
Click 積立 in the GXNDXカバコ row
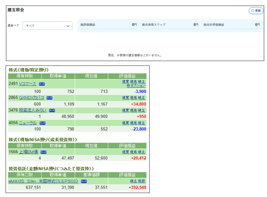141,98
